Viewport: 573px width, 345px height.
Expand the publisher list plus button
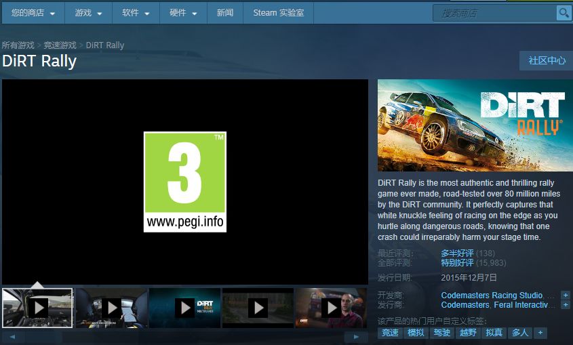click(x=566, y=304)
